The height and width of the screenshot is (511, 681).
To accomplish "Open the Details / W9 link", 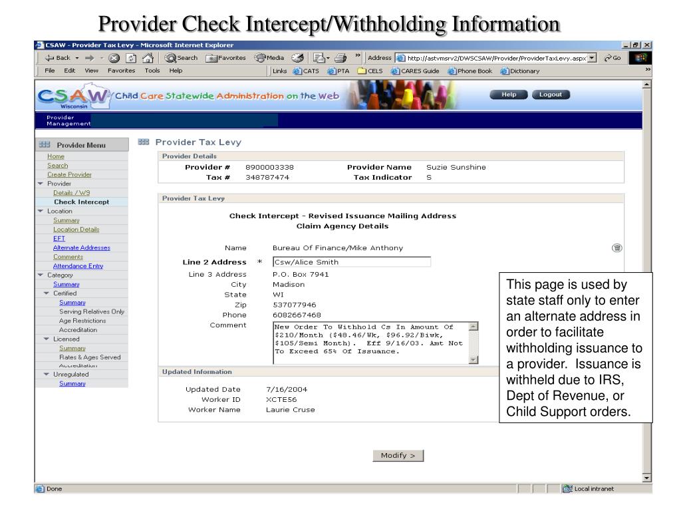I will coord(72,193).
